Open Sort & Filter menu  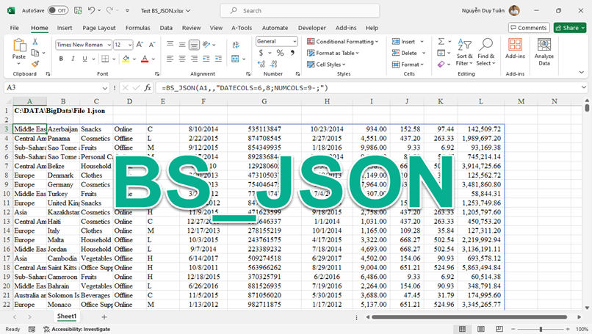(x=464, y=52)
